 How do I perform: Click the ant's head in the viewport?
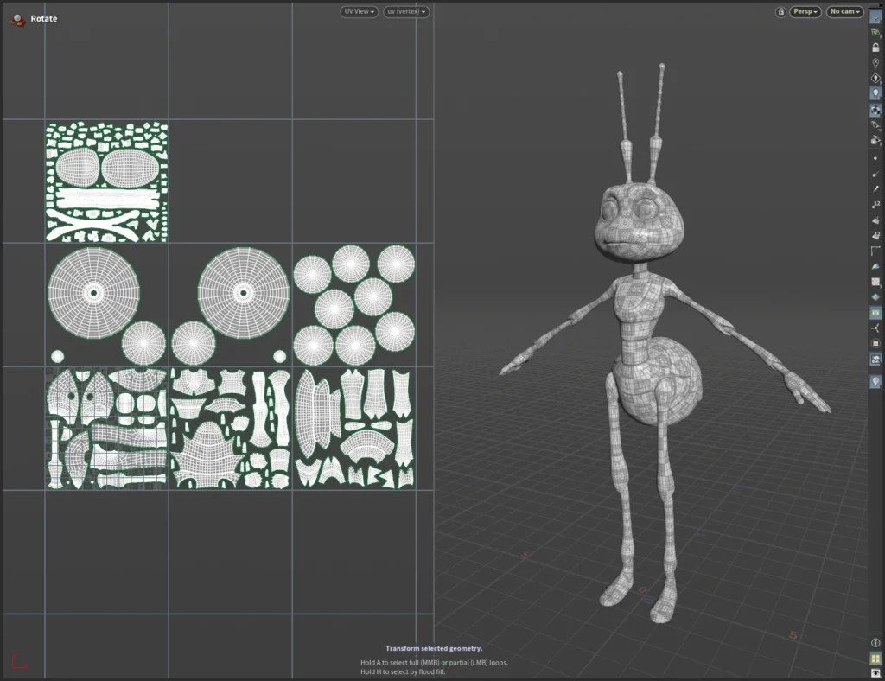pos(640,223)
